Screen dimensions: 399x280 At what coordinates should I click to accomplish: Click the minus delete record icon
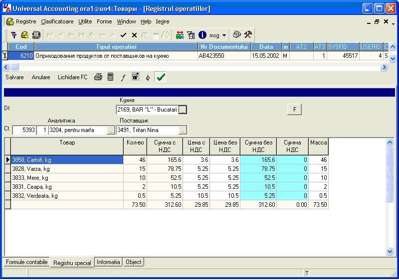pyautogui.click(x=103, y=35)
